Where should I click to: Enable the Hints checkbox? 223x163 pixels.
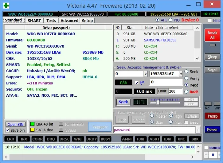(210, 20)
